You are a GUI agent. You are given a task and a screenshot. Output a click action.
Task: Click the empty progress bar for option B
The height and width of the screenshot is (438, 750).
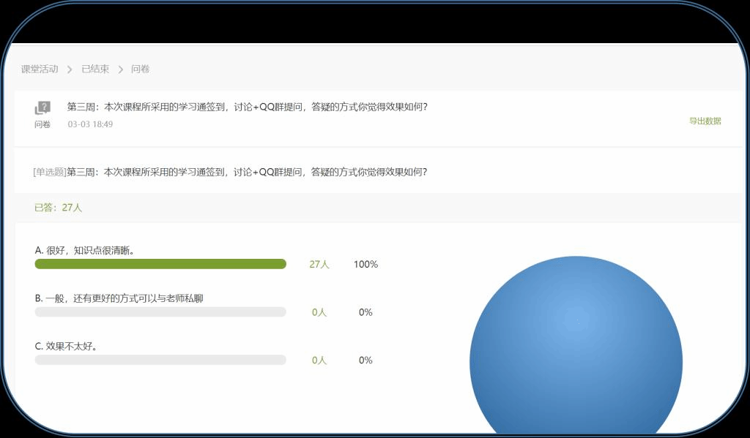tap(160, 312)
